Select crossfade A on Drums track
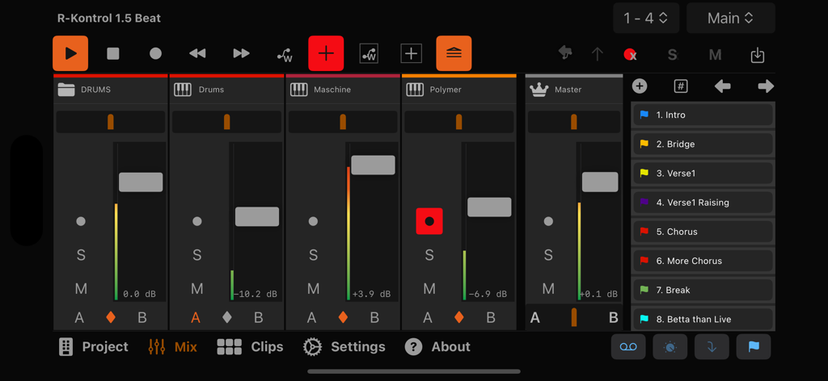The width and height of the screenshot is (828, 381). coord(196,318)
